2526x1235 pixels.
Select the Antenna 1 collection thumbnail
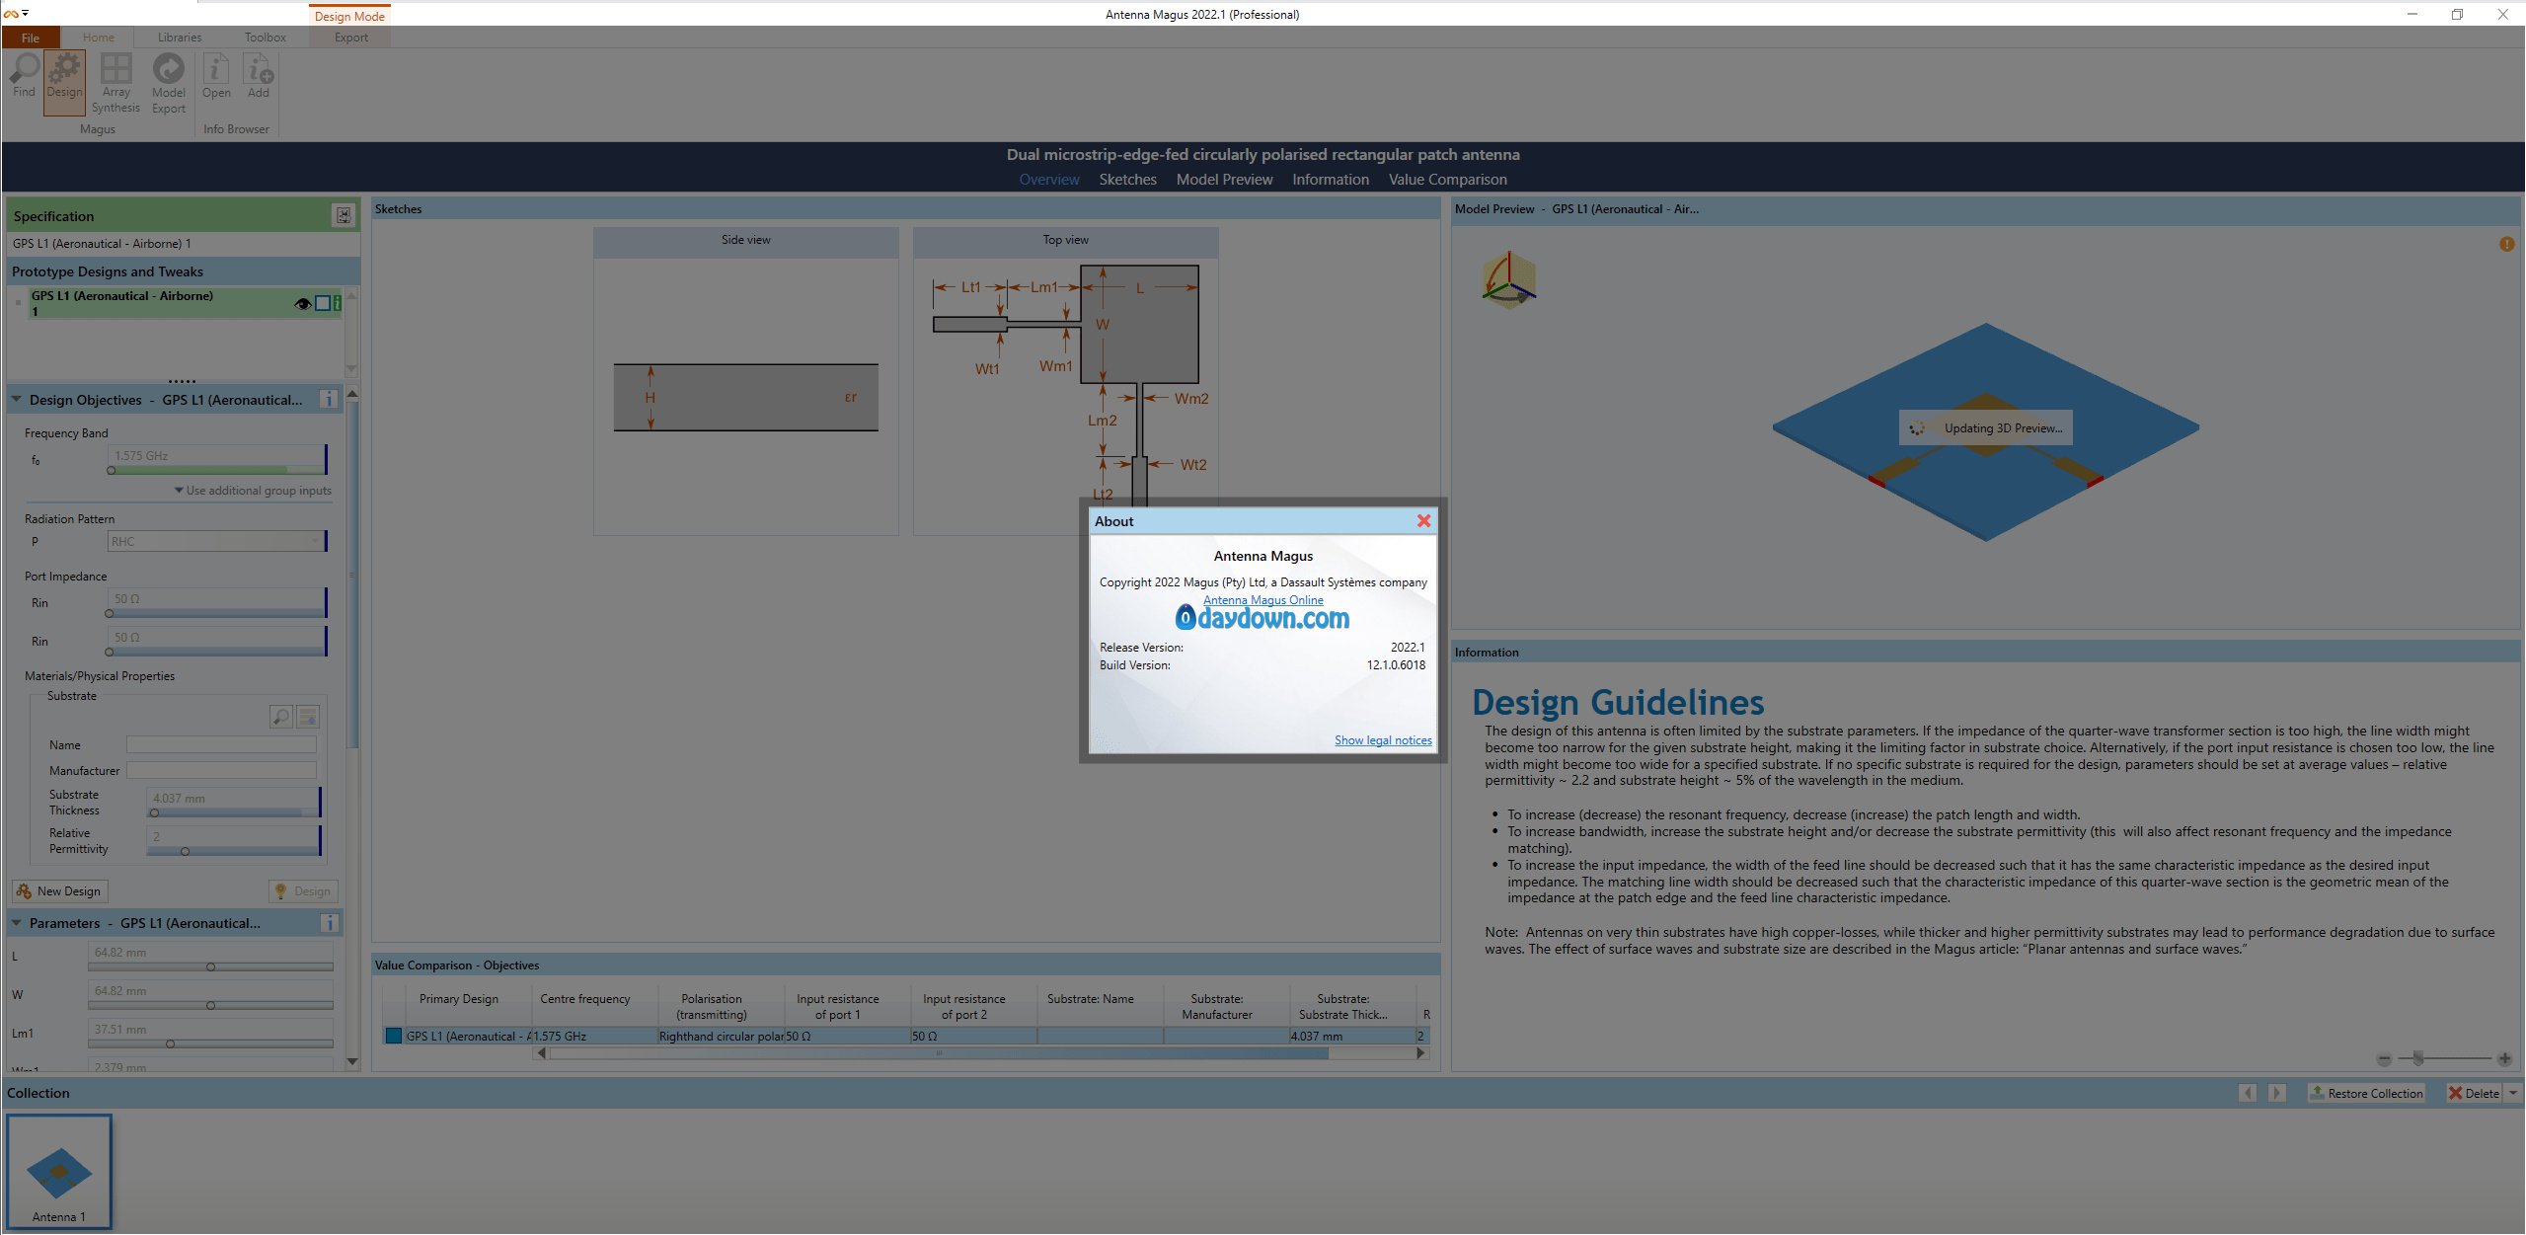59,1172
